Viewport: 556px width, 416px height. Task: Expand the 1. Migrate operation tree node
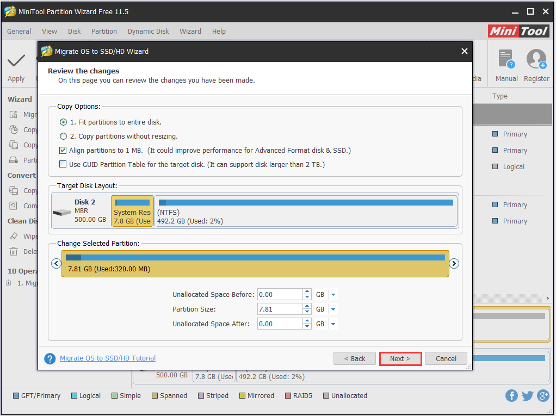click(9, 283)
